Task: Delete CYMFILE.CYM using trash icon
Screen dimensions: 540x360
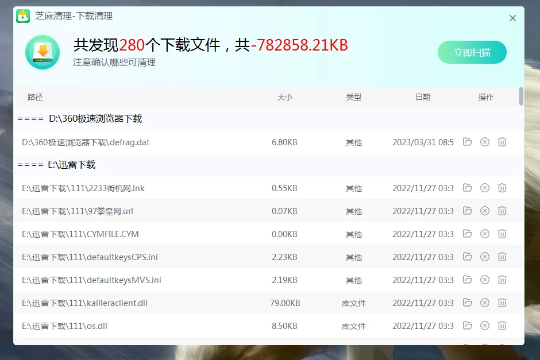Action: pos(502,234)
